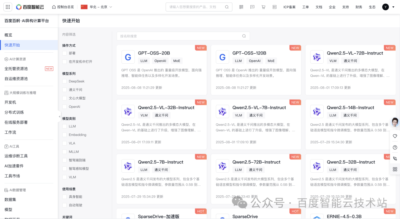Open the grid apps icon on right rail

[395, 169]
